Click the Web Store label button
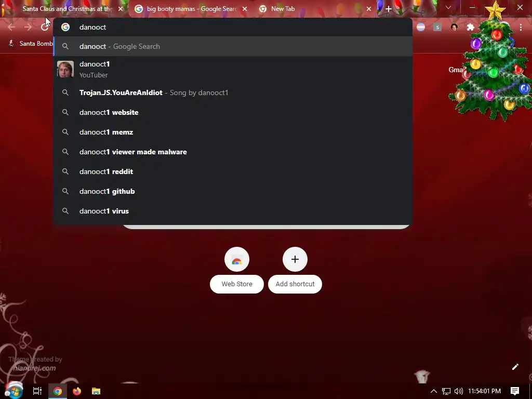Screen dimensions: 532x399 [x=237, y=284]
